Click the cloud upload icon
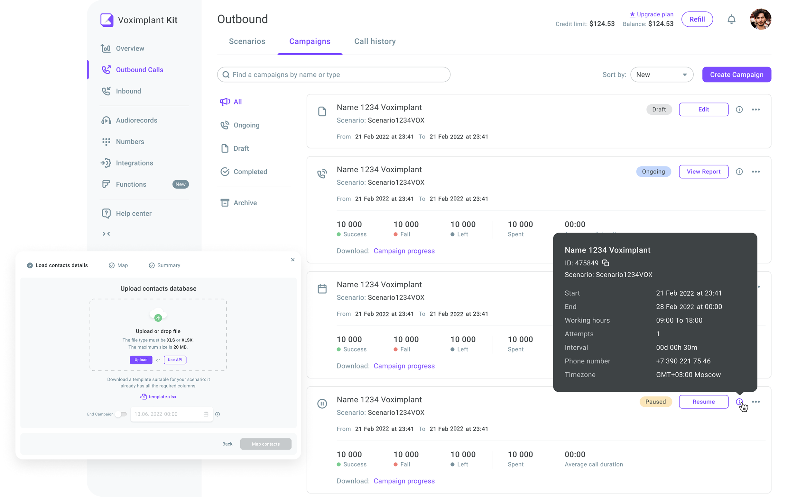787x497 pixels. (x=158, y=315)
